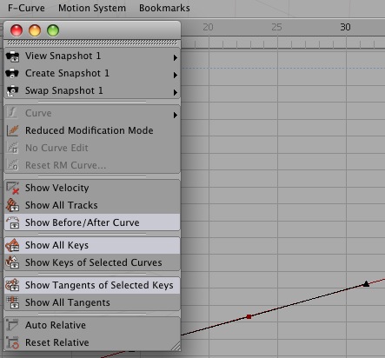Select Reset Relative entry
The height and width of the screenshot is (358, 385).
[92, 342]
